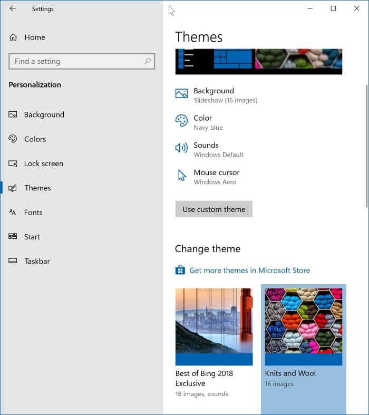
Task: Click the Colors palette icon in sidebar
Action: pos(13,139)
